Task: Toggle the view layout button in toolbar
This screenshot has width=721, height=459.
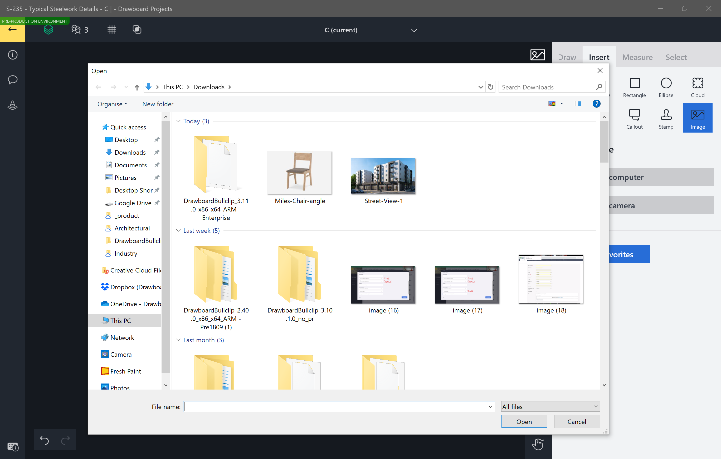Action: 577,104
